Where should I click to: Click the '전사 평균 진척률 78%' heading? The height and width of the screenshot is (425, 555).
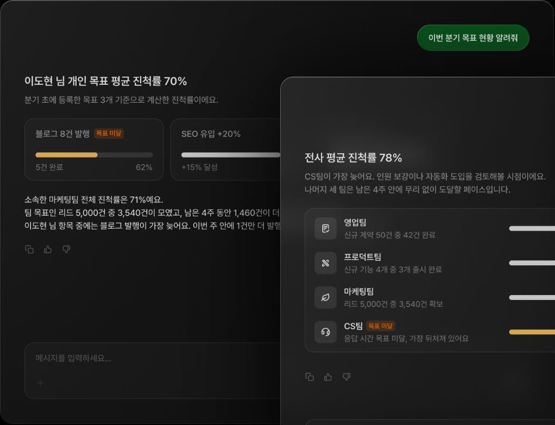[353, 158]
